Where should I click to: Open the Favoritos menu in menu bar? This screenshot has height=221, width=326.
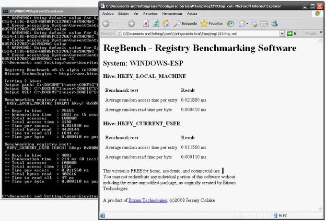(x=151, y=14)
